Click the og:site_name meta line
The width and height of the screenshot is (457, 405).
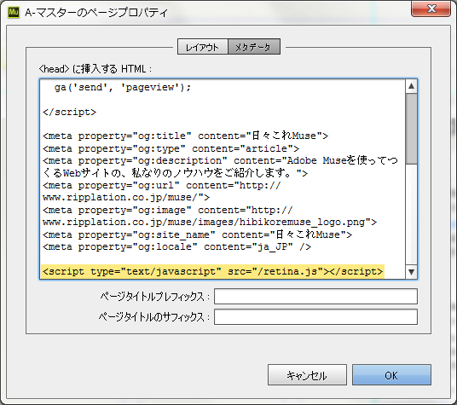197,234
